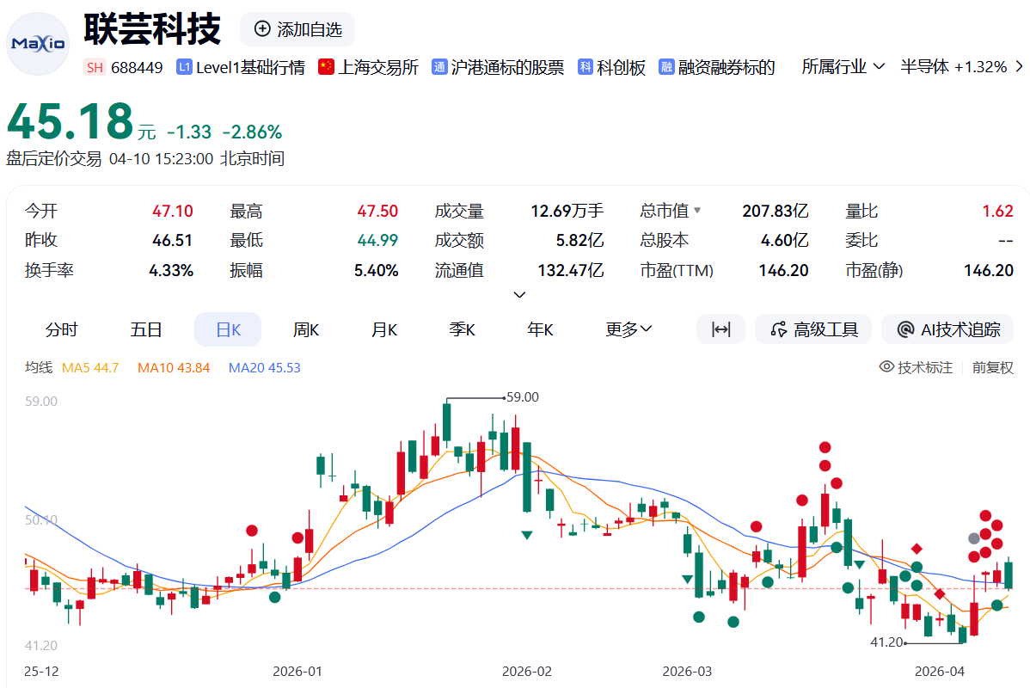The image size is (1030, 688).
Task: Click the MA20 45.53 legend label
Action: tap(264, 366)
